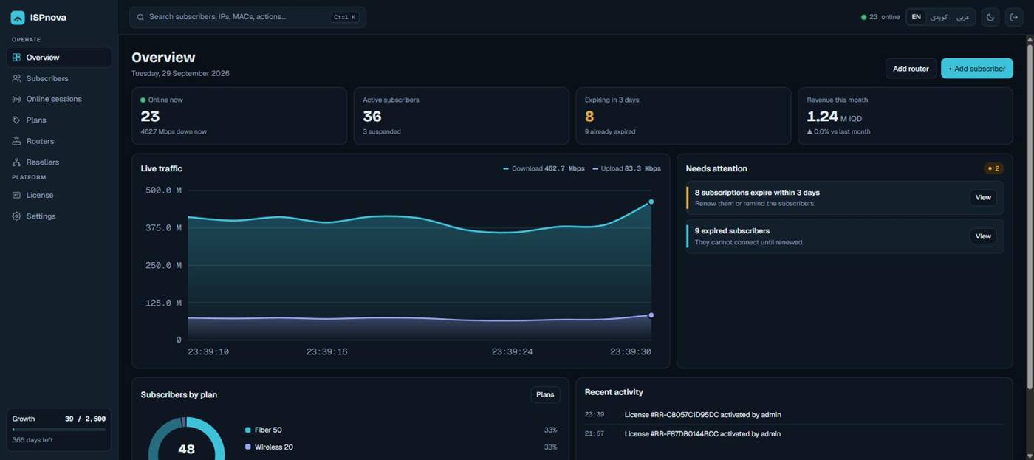
Task: Click the + Add subscriber button
Action: click(x=976, y=69)
